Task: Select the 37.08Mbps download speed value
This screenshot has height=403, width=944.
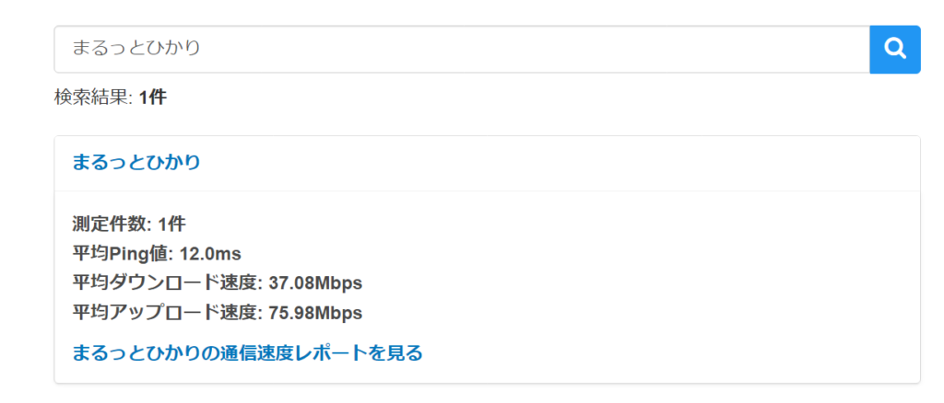Action: click(x=315, y=282)
